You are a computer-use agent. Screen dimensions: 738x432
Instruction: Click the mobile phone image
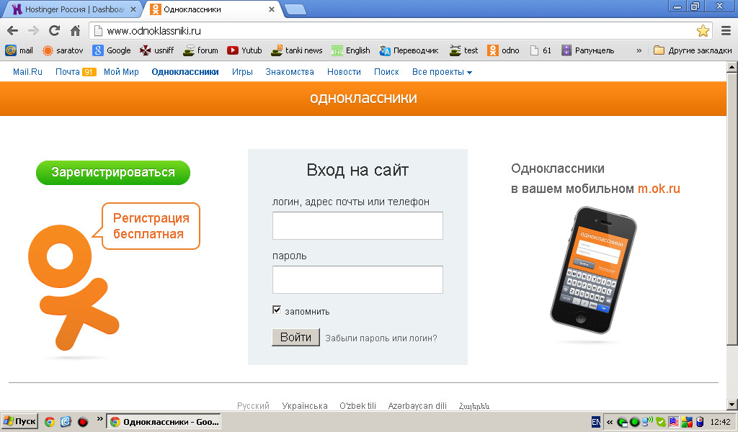click(593, 270)
